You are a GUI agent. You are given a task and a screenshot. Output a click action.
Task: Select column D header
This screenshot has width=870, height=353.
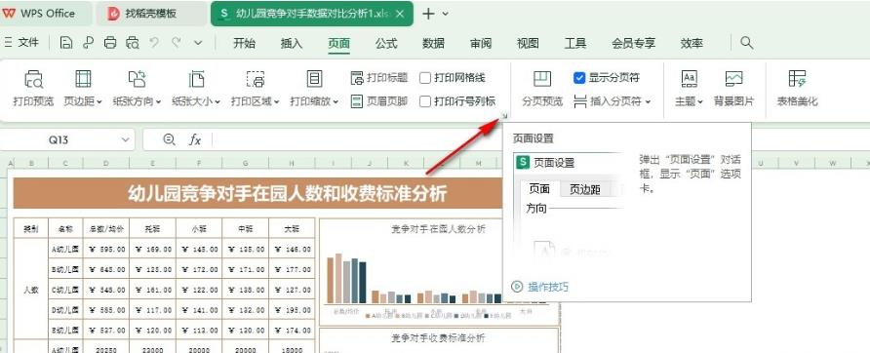tap(106, 163)
